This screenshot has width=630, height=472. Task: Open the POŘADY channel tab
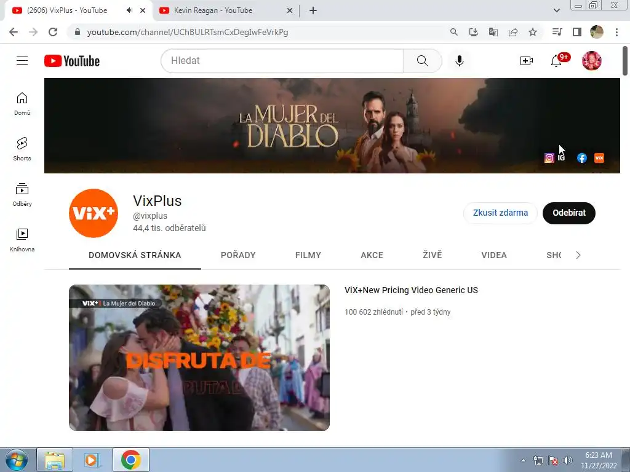(x=238, y=255)
